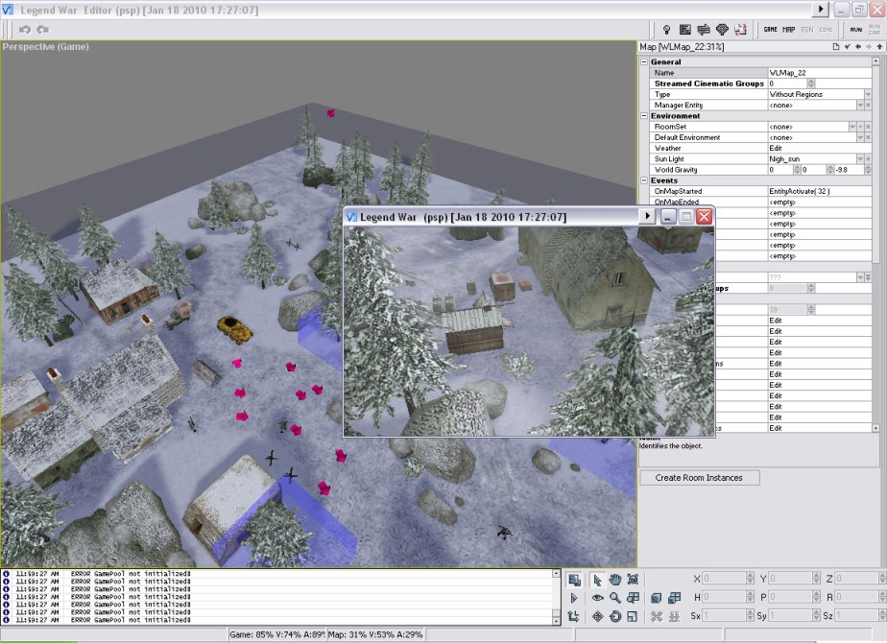The width and height of the screenshot is (887, 643).
Task: Collapse the Events section in Map properties
Action: 643,180
